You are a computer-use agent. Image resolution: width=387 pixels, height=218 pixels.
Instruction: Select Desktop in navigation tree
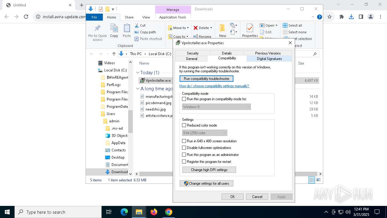point(118,157)
